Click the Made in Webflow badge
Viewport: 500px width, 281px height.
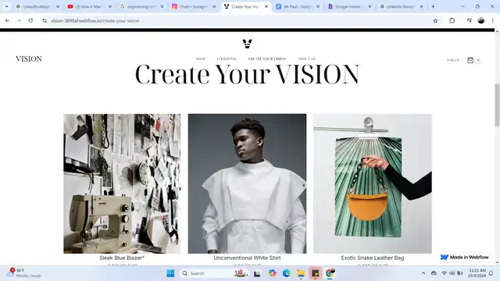tap(465, 257)
